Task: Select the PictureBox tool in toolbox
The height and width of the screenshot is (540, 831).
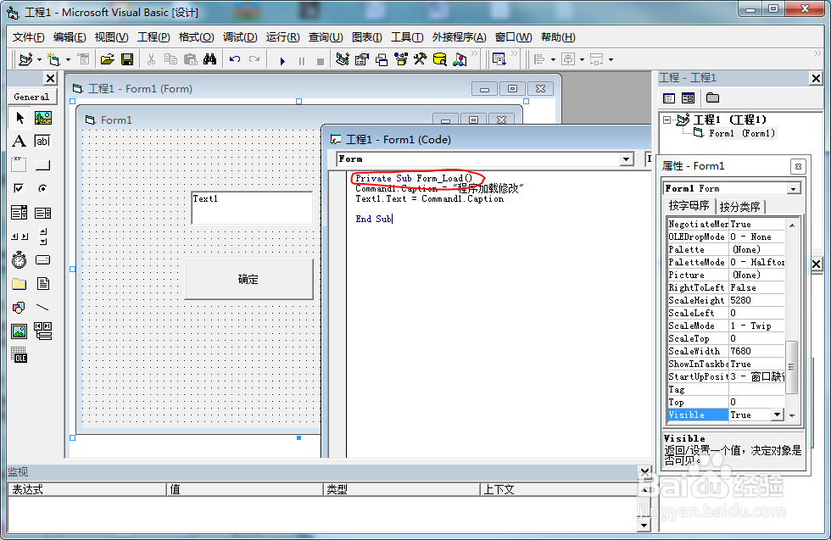Action: pos(43,117)
